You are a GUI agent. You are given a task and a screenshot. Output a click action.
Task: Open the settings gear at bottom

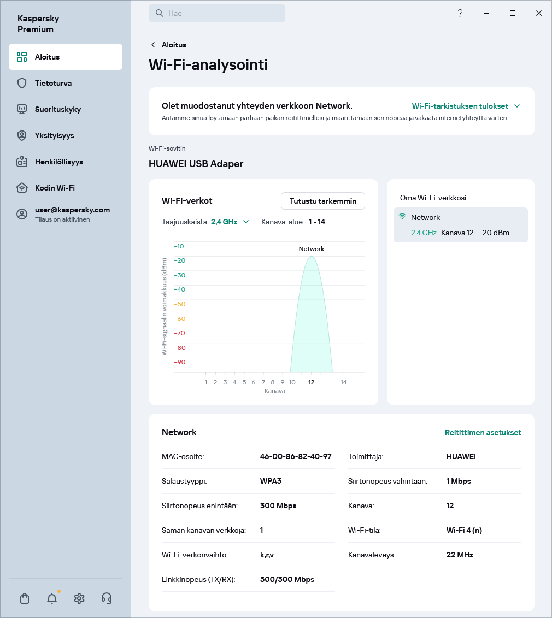79,598
